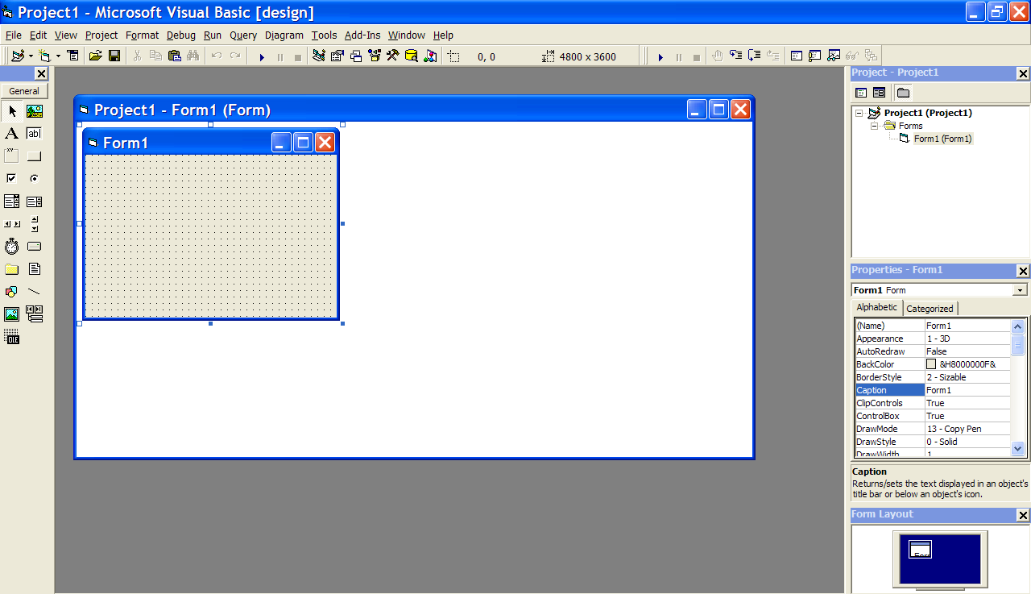The width and height of the screenshot is (1031, 594).
Task: Collapse the Forms folder in Project Explorer
Action: point(874,126)
